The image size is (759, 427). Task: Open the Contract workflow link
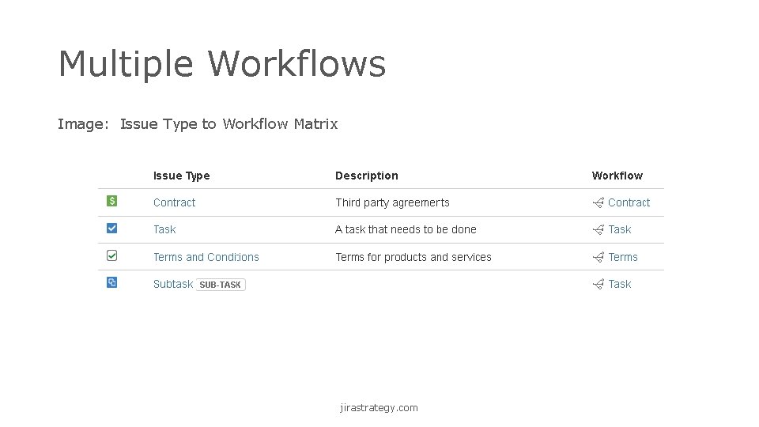[629, 202]
